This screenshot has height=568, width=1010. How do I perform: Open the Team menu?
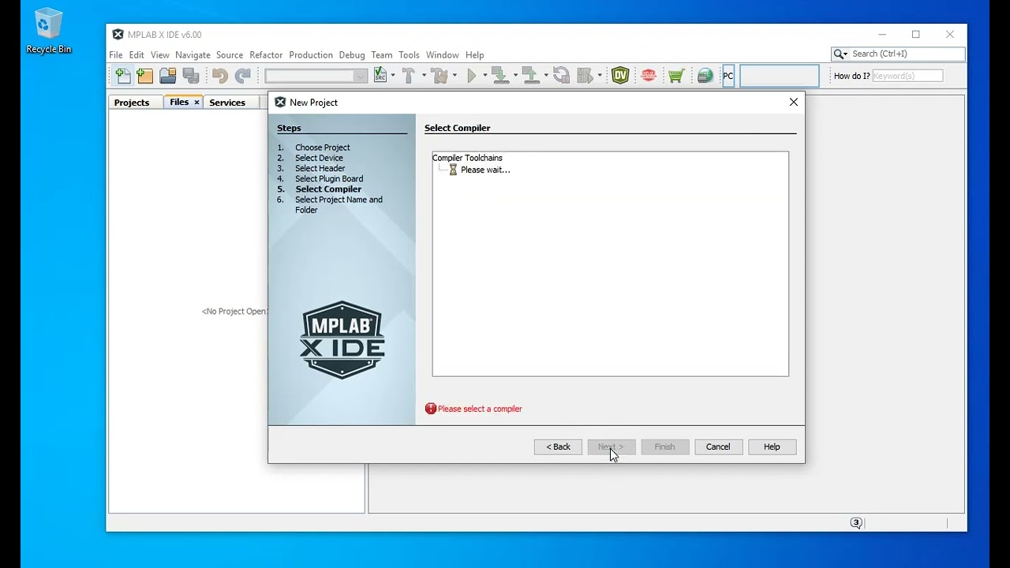tap(382, 55)
